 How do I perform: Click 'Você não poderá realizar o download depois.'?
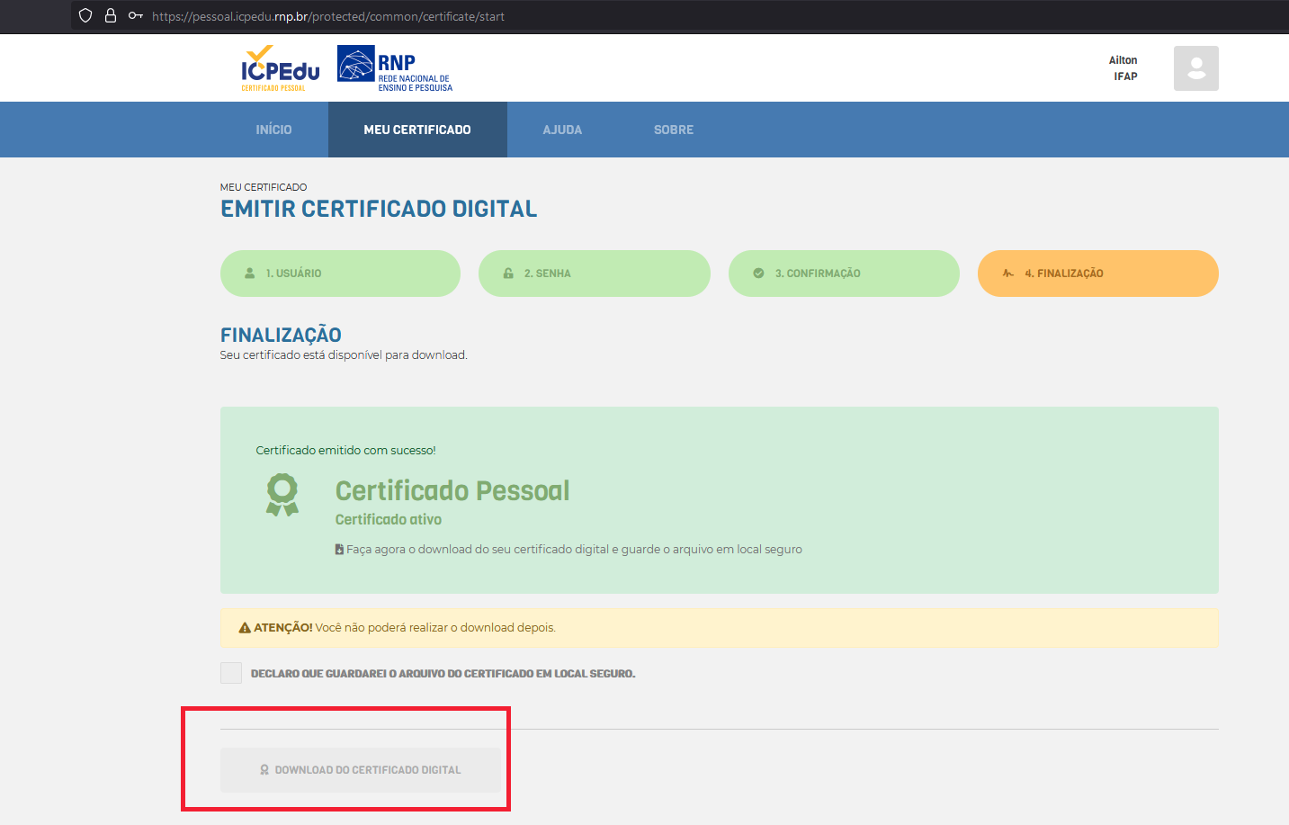coord(435,628)
